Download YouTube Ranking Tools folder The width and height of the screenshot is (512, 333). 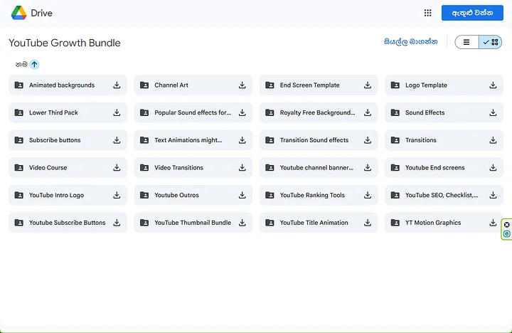coord(368,195)
